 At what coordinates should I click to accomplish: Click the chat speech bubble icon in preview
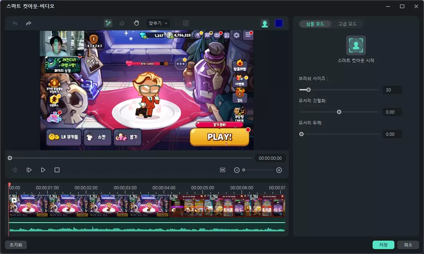pyautogui.click(x=207, y=35)
